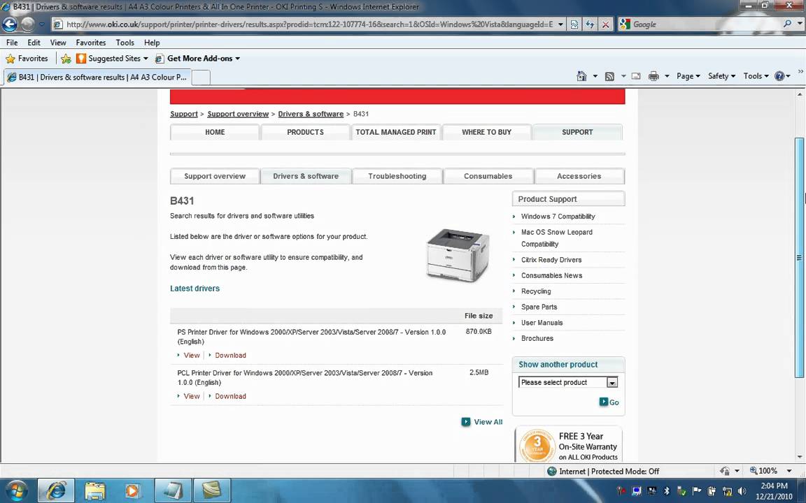Image resolution: width=806 pixels, height=503 pixels.
Task: Open Favorites star button
Action: pyautogui.click(x=27, y=59)
